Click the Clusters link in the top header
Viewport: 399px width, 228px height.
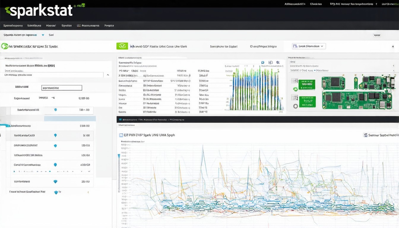point(316,4)
